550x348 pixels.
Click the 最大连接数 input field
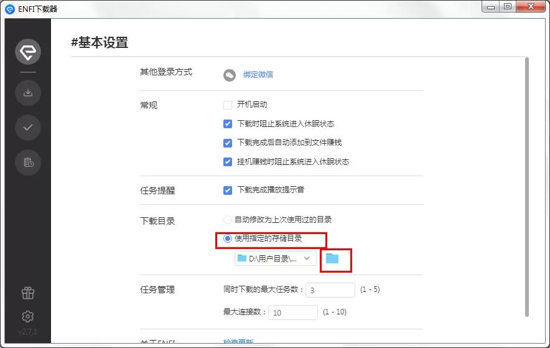point(293,313)
